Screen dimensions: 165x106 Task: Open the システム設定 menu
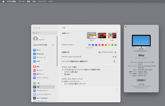pos(11,1)
